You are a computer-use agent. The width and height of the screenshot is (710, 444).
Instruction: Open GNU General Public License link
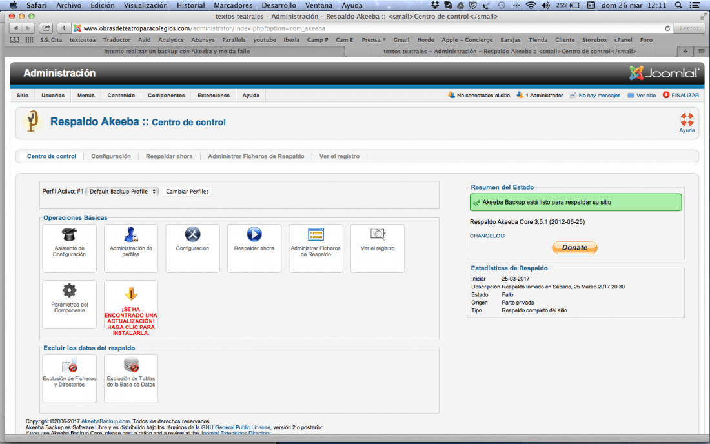tap(236, 427)
